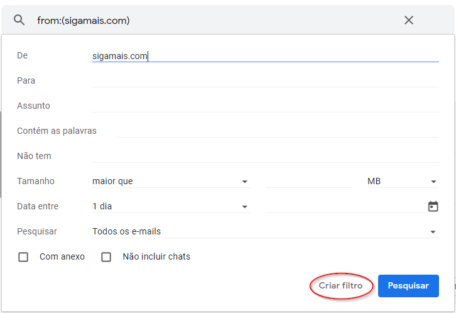Open the 'Todos os e-mails' search scope dropdown
The height and width of the screenshot is (313, 456).
pos(264,232)
